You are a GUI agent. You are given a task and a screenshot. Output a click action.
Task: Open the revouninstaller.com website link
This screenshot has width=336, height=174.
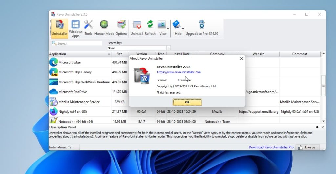point(178,72)
